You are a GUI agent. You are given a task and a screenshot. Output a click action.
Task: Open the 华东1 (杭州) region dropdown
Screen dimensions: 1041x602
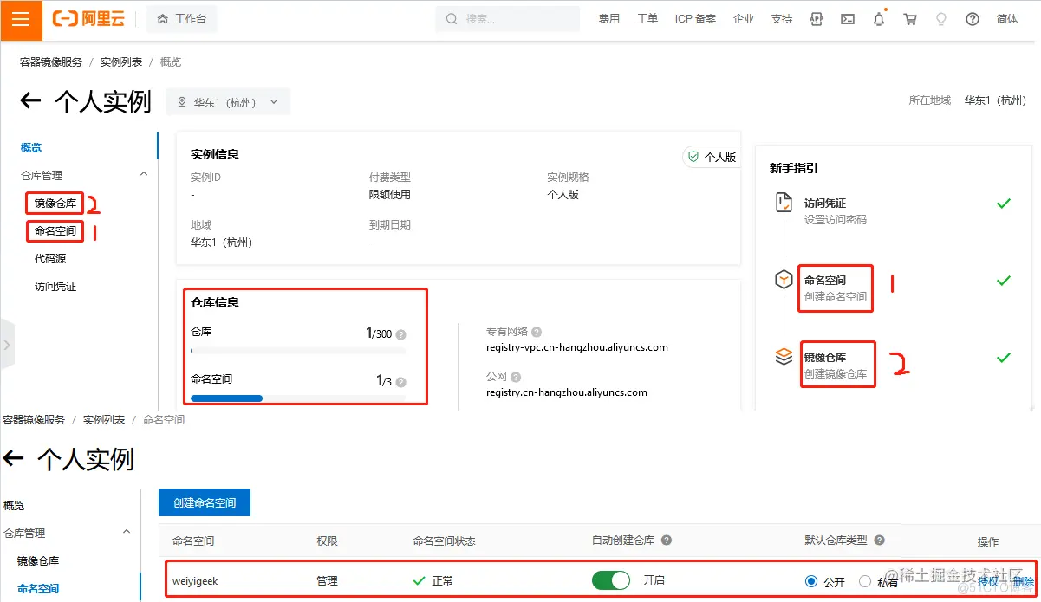pos(228,100)
